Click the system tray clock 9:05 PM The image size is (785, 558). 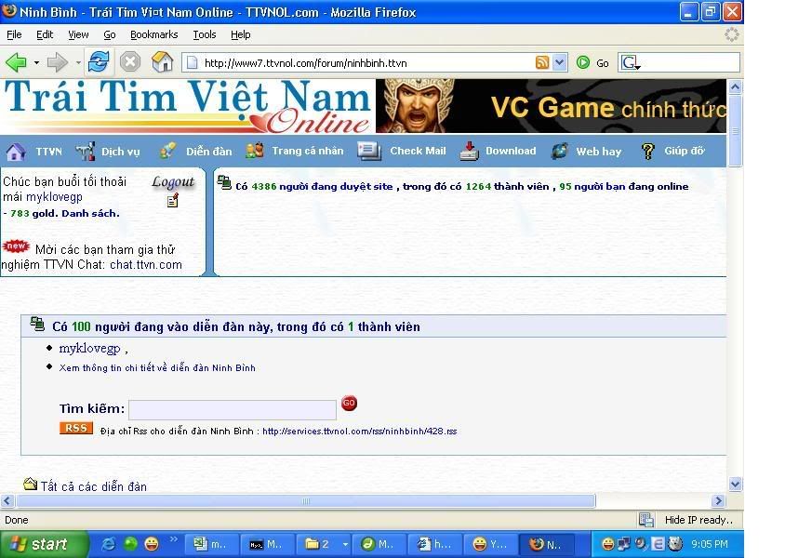[x=710, y=544]
